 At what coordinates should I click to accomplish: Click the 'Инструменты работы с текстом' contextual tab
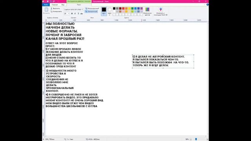(x=79, y=1)
